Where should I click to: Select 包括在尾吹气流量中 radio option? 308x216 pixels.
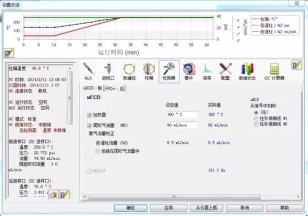click(97, 151)
